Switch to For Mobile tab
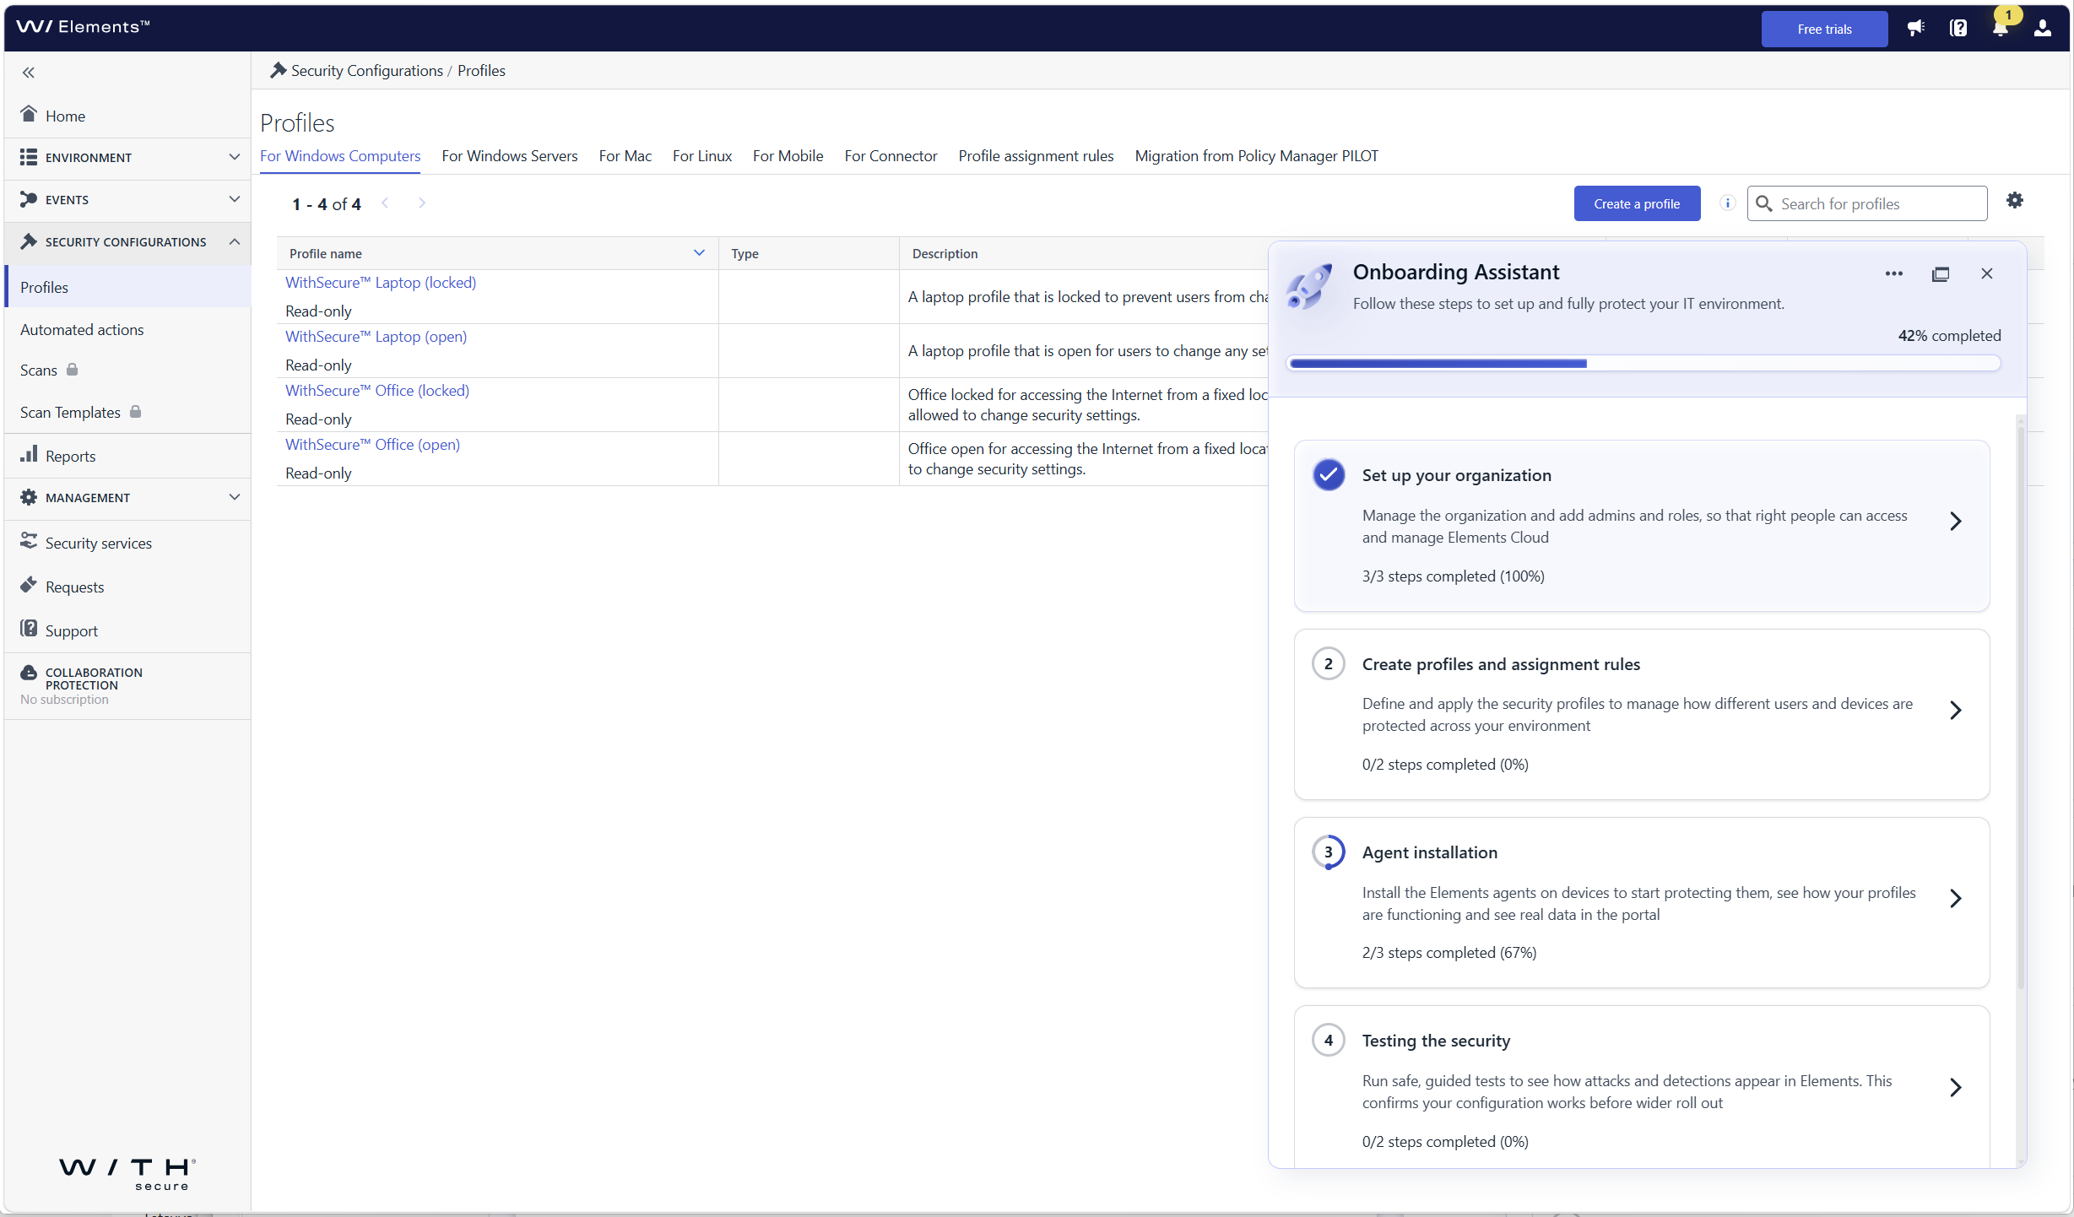Image resolution: width=2074 pixels, height=1217 pixels. click(788, 156)
